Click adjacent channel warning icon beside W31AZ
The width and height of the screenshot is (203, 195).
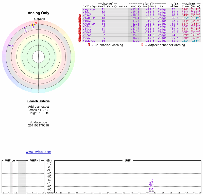click(x=78, y=29)
